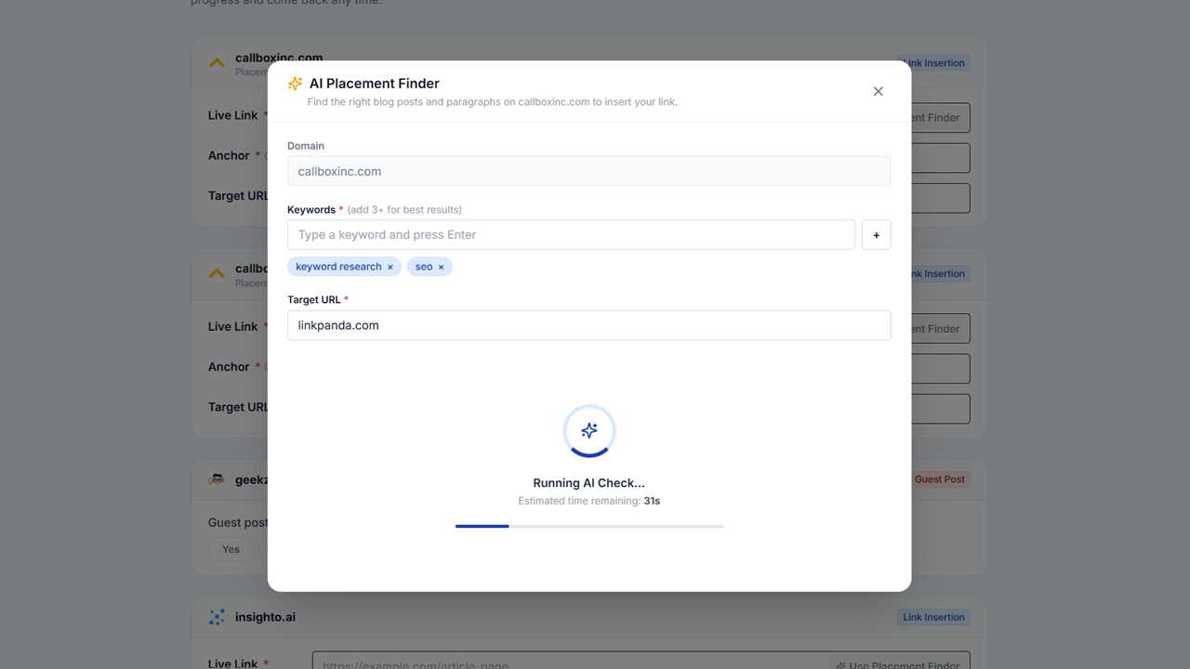Click the insighto.ai card title
1190x669 pixels.
point(265,617)
